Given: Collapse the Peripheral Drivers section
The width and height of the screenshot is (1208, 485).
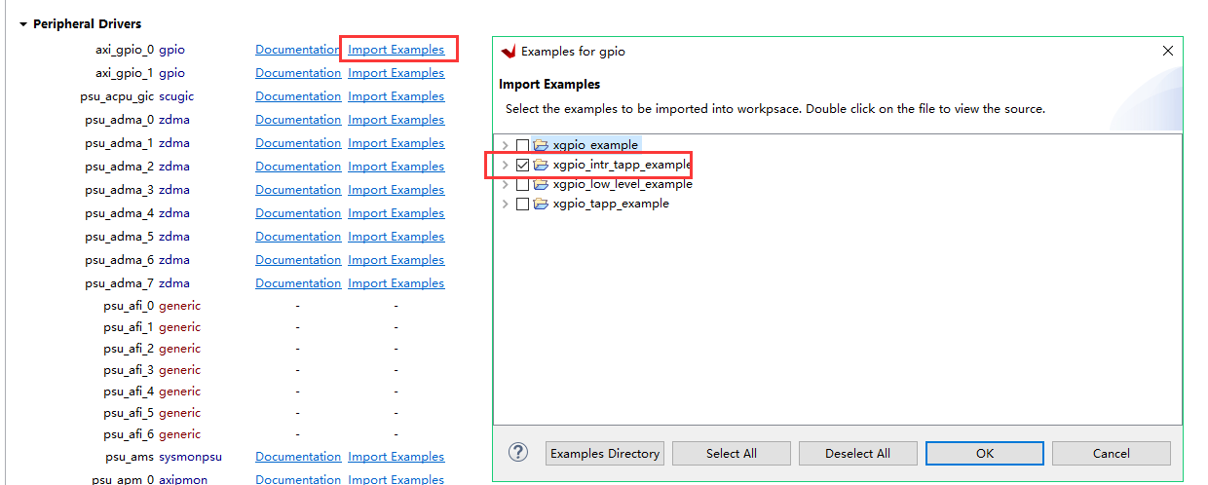Looking at the screenshot, I should pos(23,23).
